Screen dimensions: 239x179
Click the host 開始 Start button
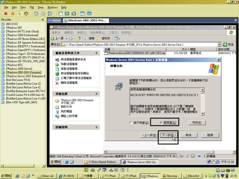tap(6, 176)
